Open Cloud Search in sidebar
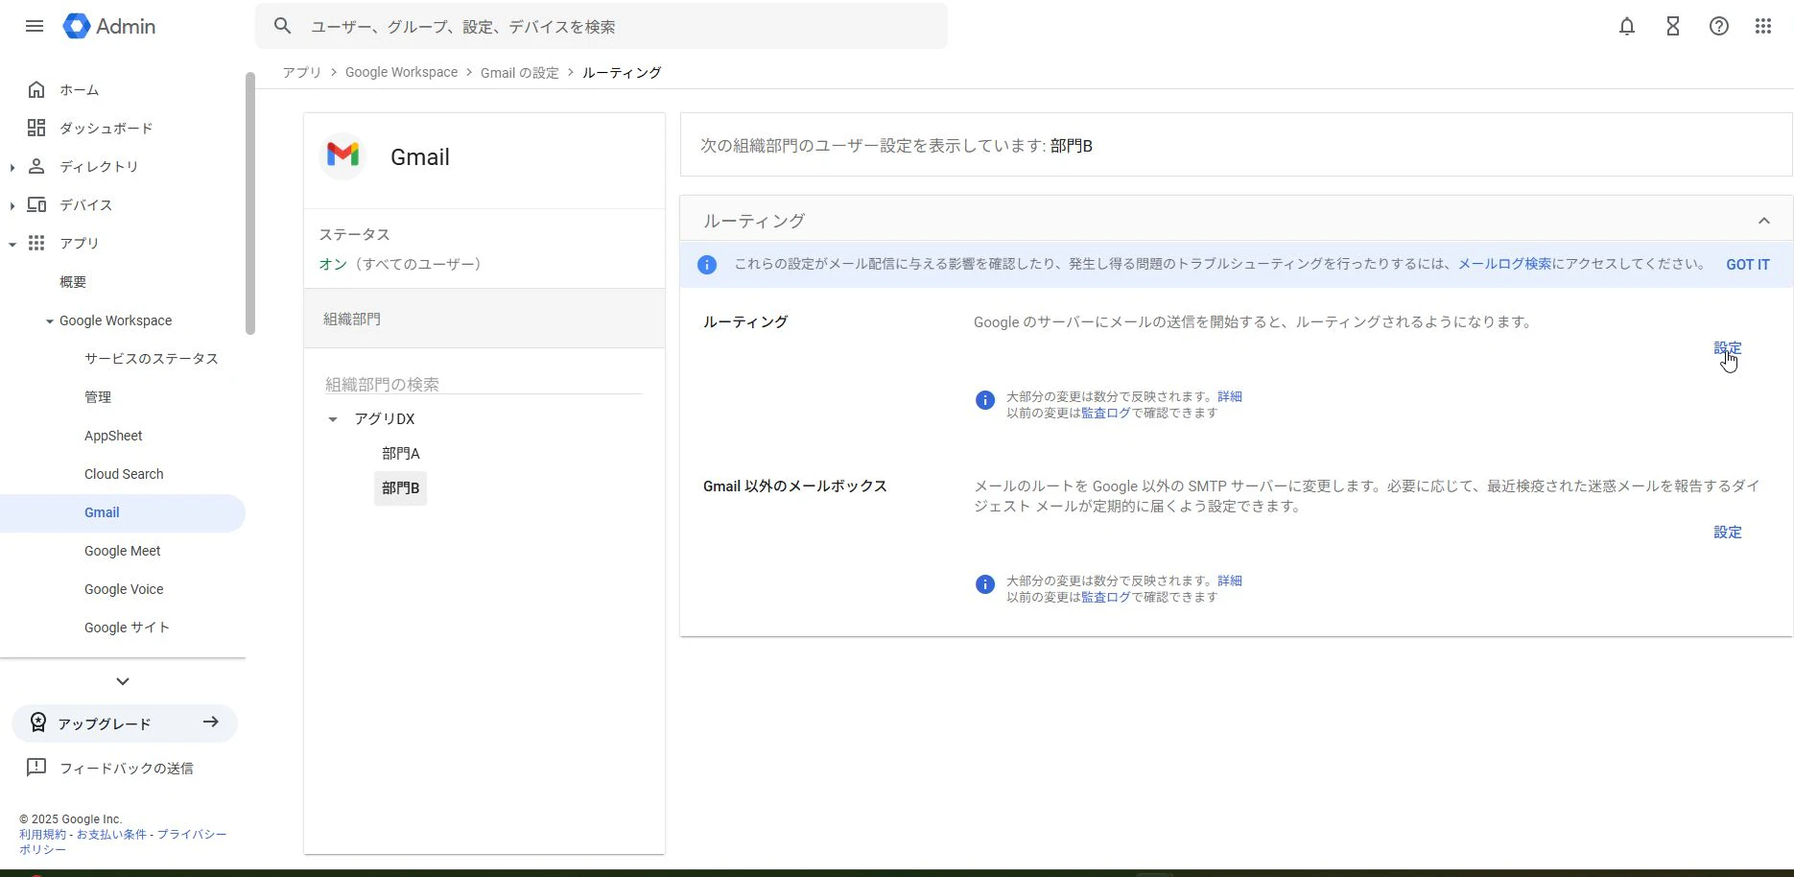Viewport: 1794px width, 877px height. click(123, 474)
